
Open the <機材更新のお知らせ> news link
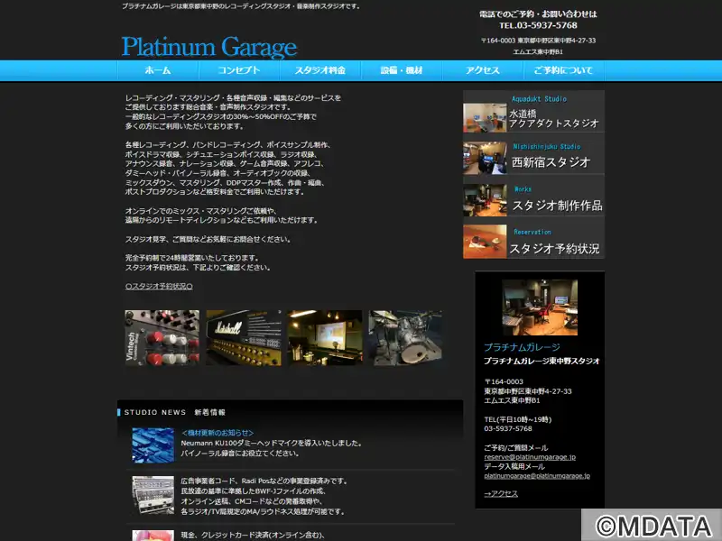[x=218, y=433]
